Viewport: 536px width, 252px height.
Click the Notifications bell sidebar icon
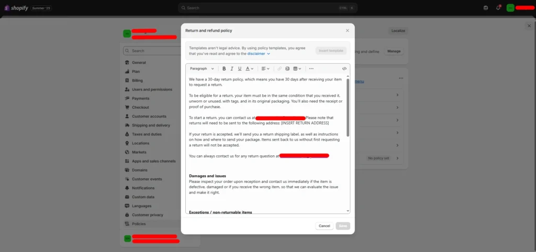click(127, 188)
